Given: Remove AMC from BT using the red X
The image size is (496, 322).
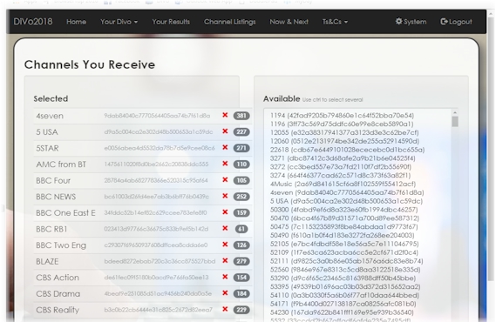Looking at the screenshot, I should (x=225, y=164).
